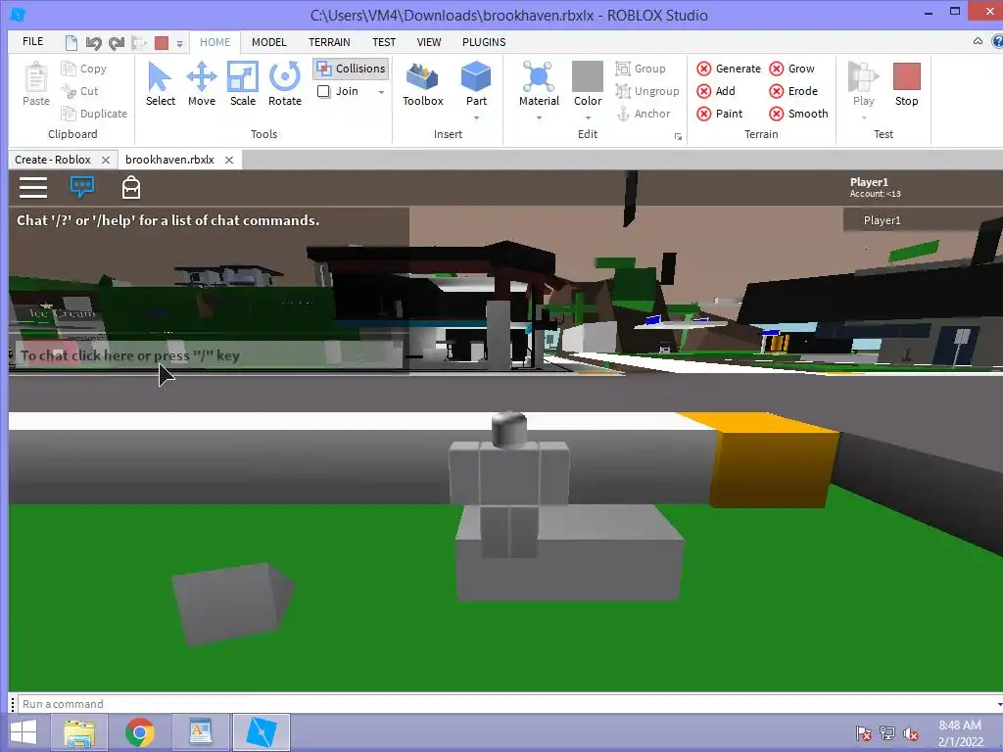Select the HOME ribbon tab
Viewport: 1003px width, 752px height.
[215, 42]
